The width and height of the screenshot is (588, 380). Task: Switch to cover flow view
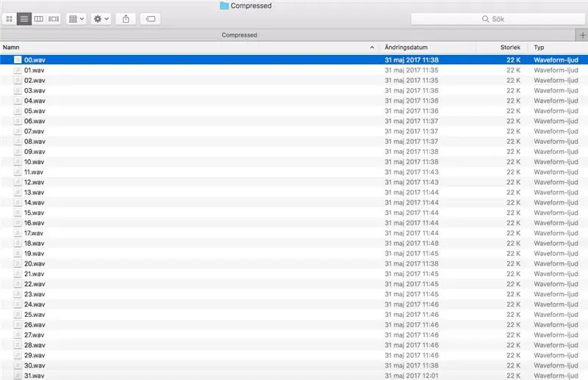54,19
